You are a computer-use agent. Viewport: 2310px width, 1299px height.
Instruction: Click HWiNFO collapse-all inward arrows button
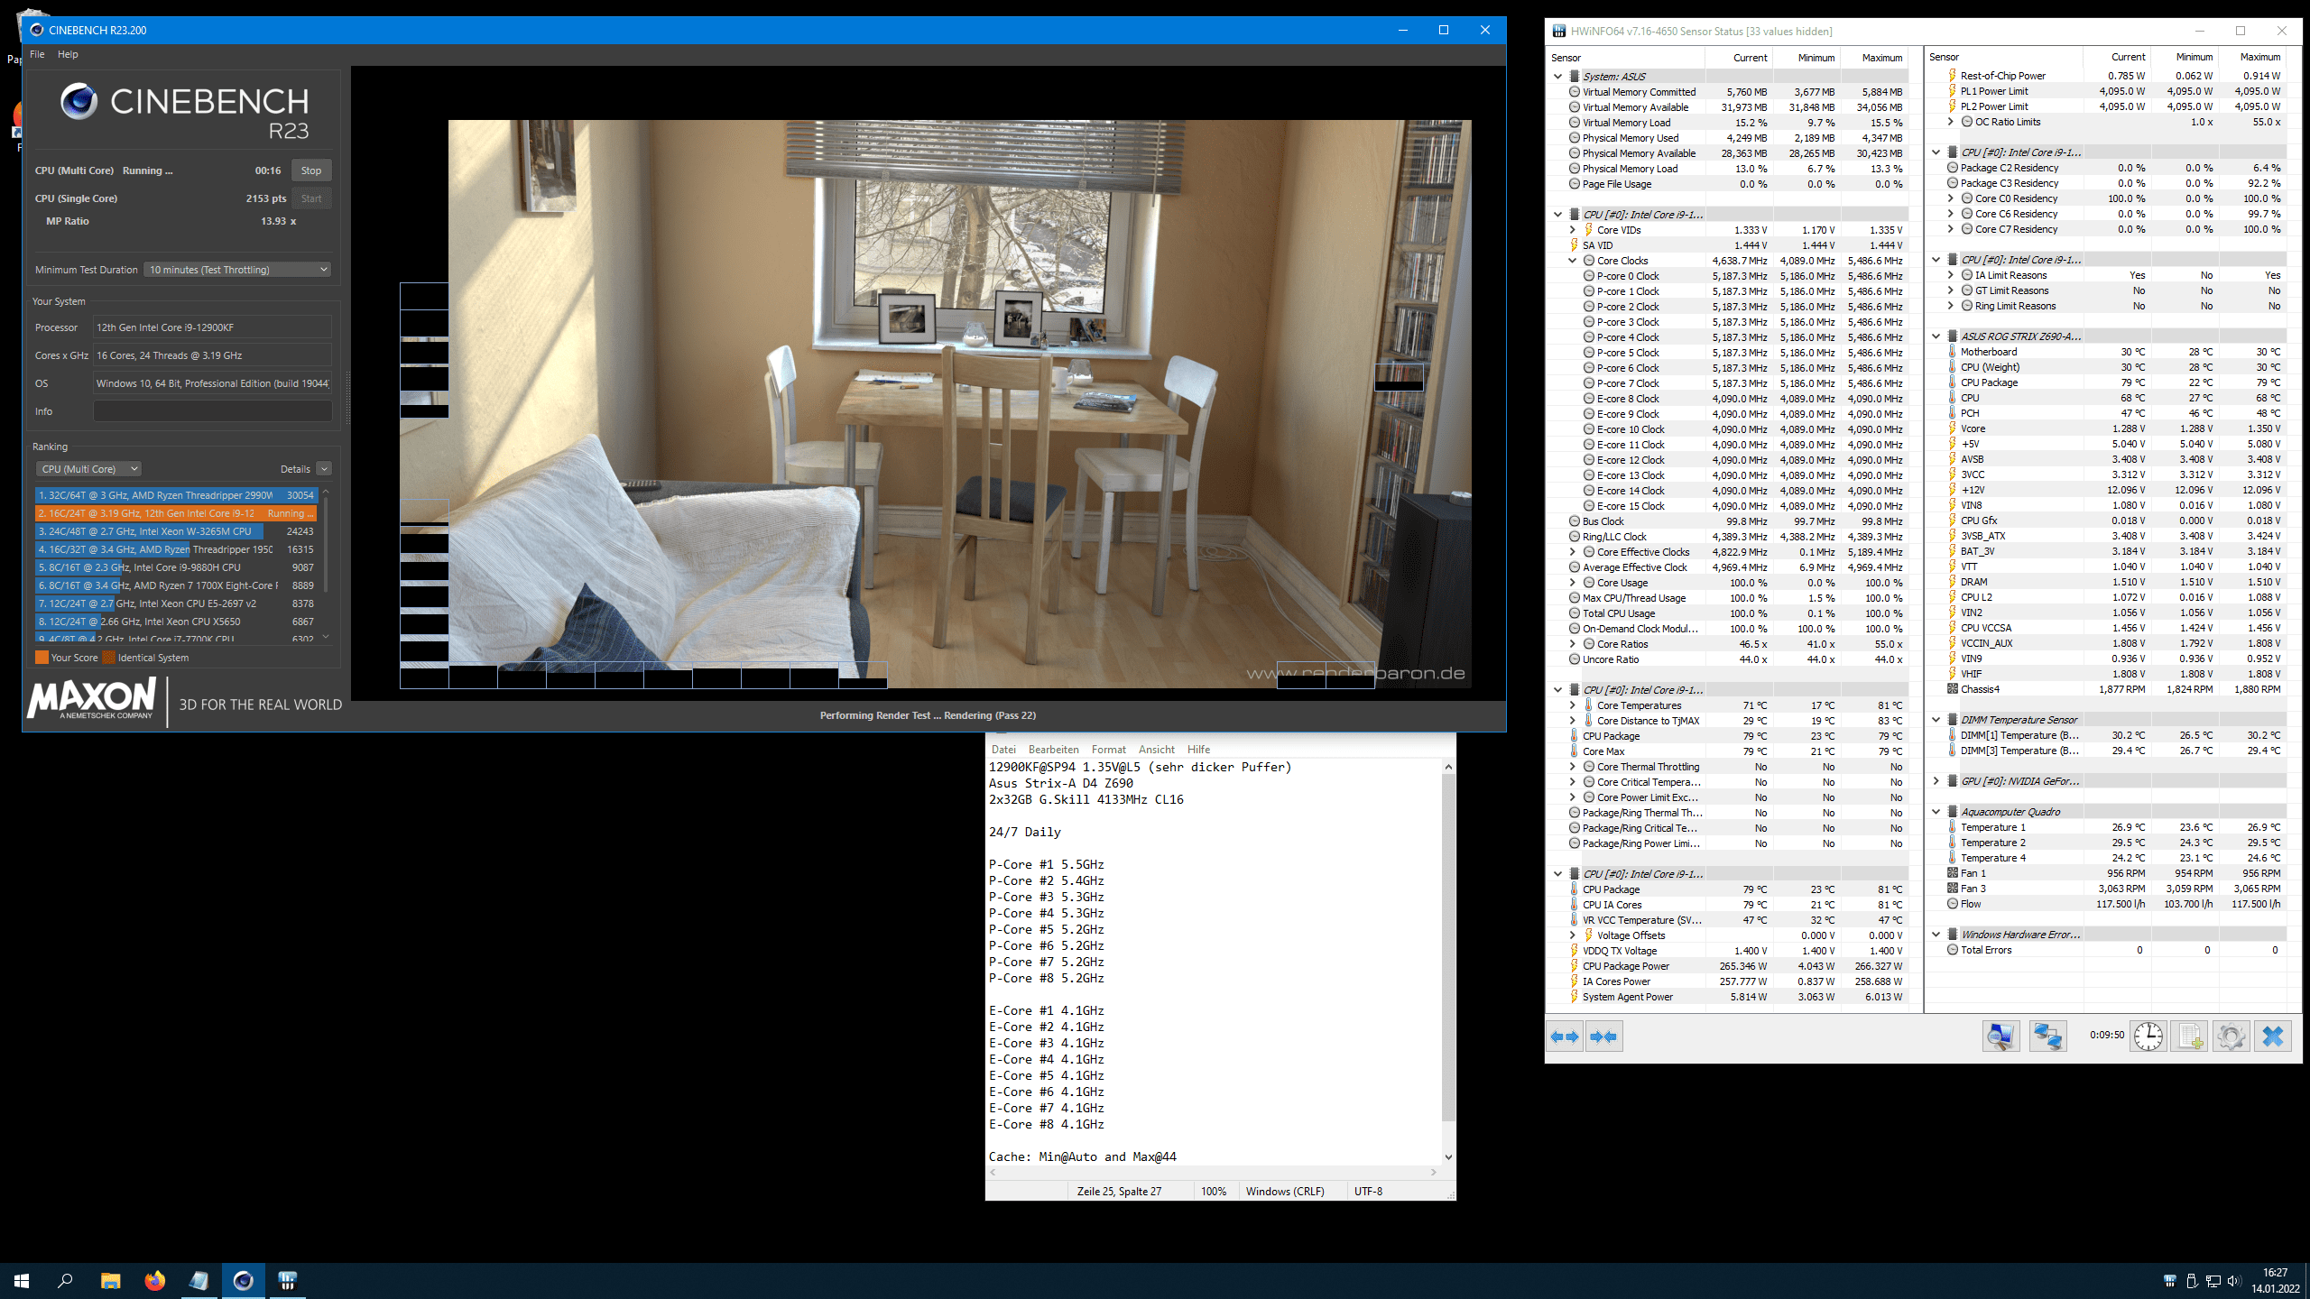[1603, 1036]
